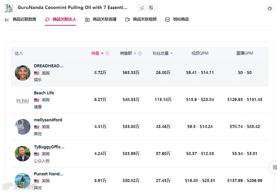
Task: Click the help icon next to 销售额
Action: (x=140, y=53)
